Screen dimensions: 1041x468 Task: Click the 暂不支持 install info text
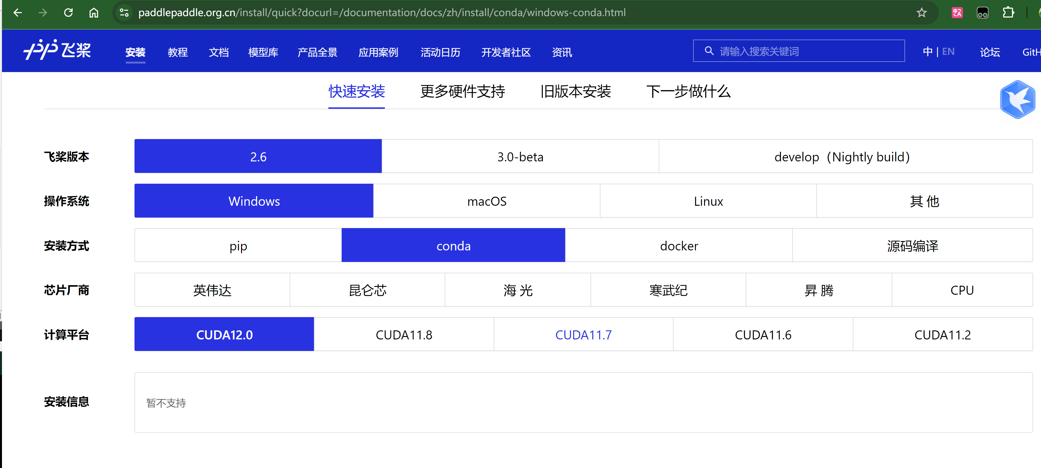click(166, 403)
